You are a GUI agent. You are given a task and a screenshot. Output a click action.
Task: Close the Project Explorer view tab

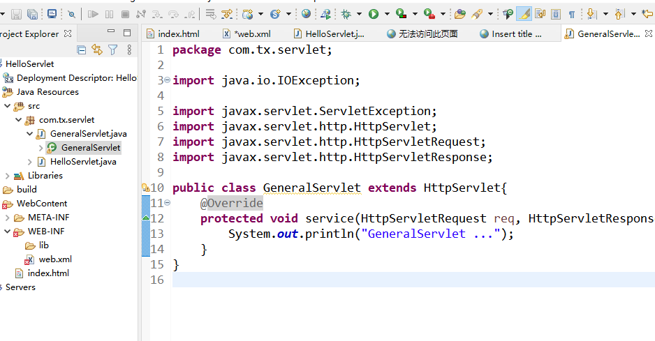[x=68, y=33]
